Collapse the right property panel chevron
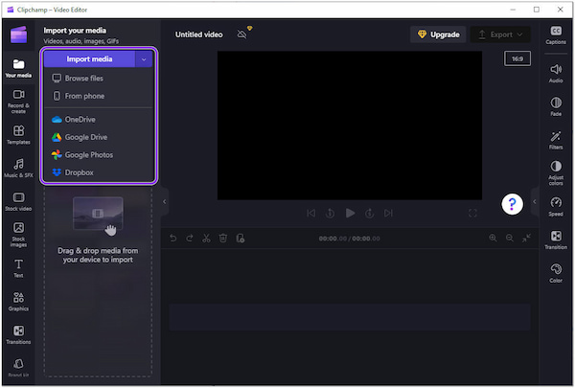 [x=535, y=201]
